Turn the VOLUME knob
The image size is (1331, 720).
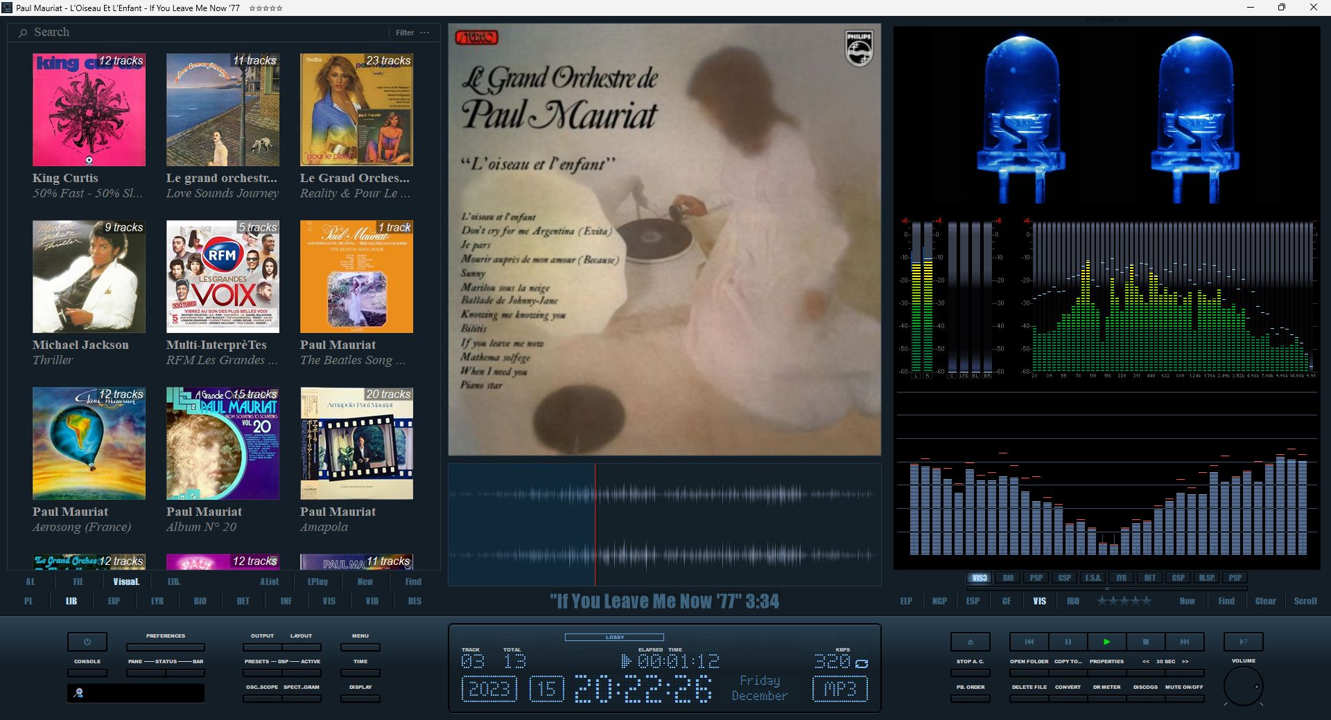coord(1243,687)
